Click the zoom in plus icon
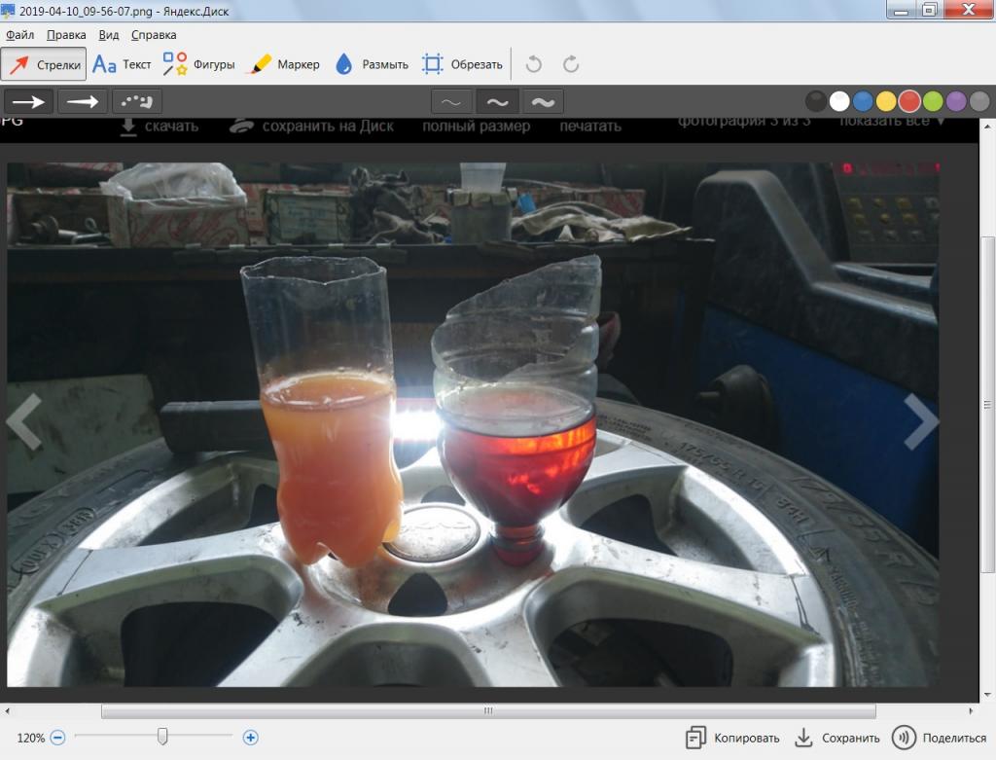Viewport: 996px width, 760px height. [x=250, y=738]
